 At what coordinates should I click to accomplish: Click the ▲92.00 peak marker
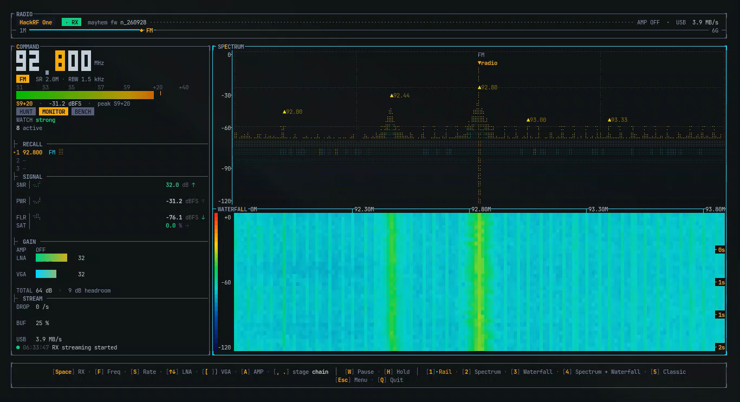(x=293, y=112)
